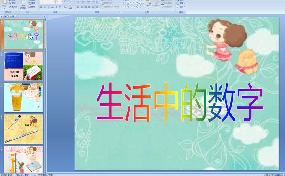
Task: Open the font size dropdown
Action: click(x=61, y=2)
